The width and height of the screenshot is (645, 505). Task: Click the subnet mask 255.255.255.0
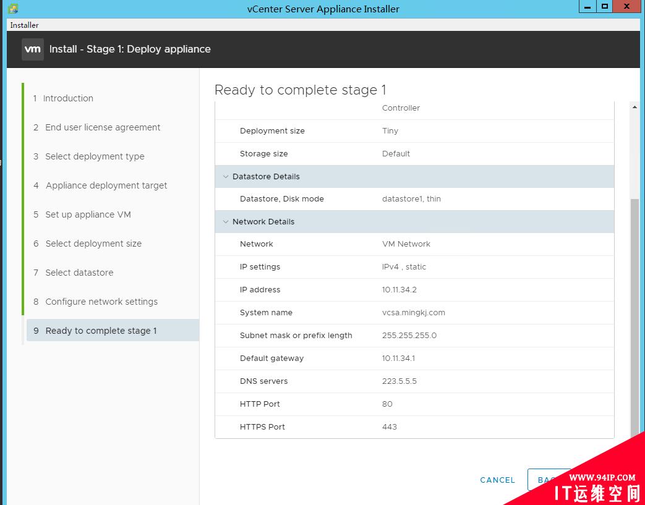pyautogui.click(x=409, y=336)
